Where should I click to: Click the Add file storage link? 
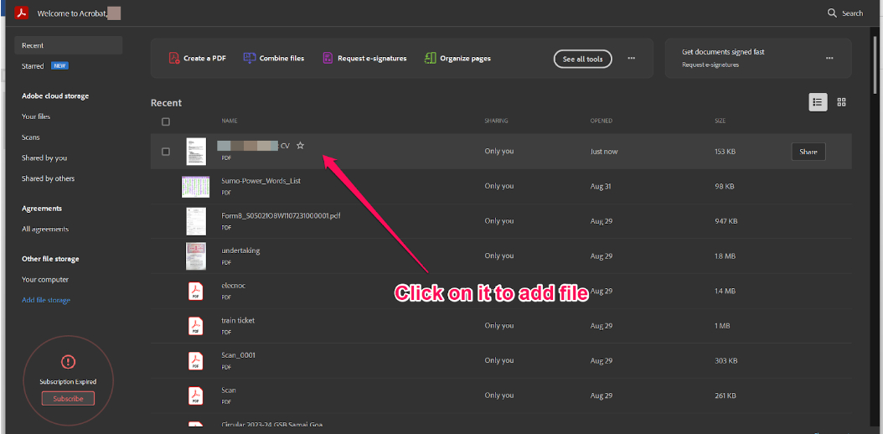pyautogui.click(x=46, y=300)
